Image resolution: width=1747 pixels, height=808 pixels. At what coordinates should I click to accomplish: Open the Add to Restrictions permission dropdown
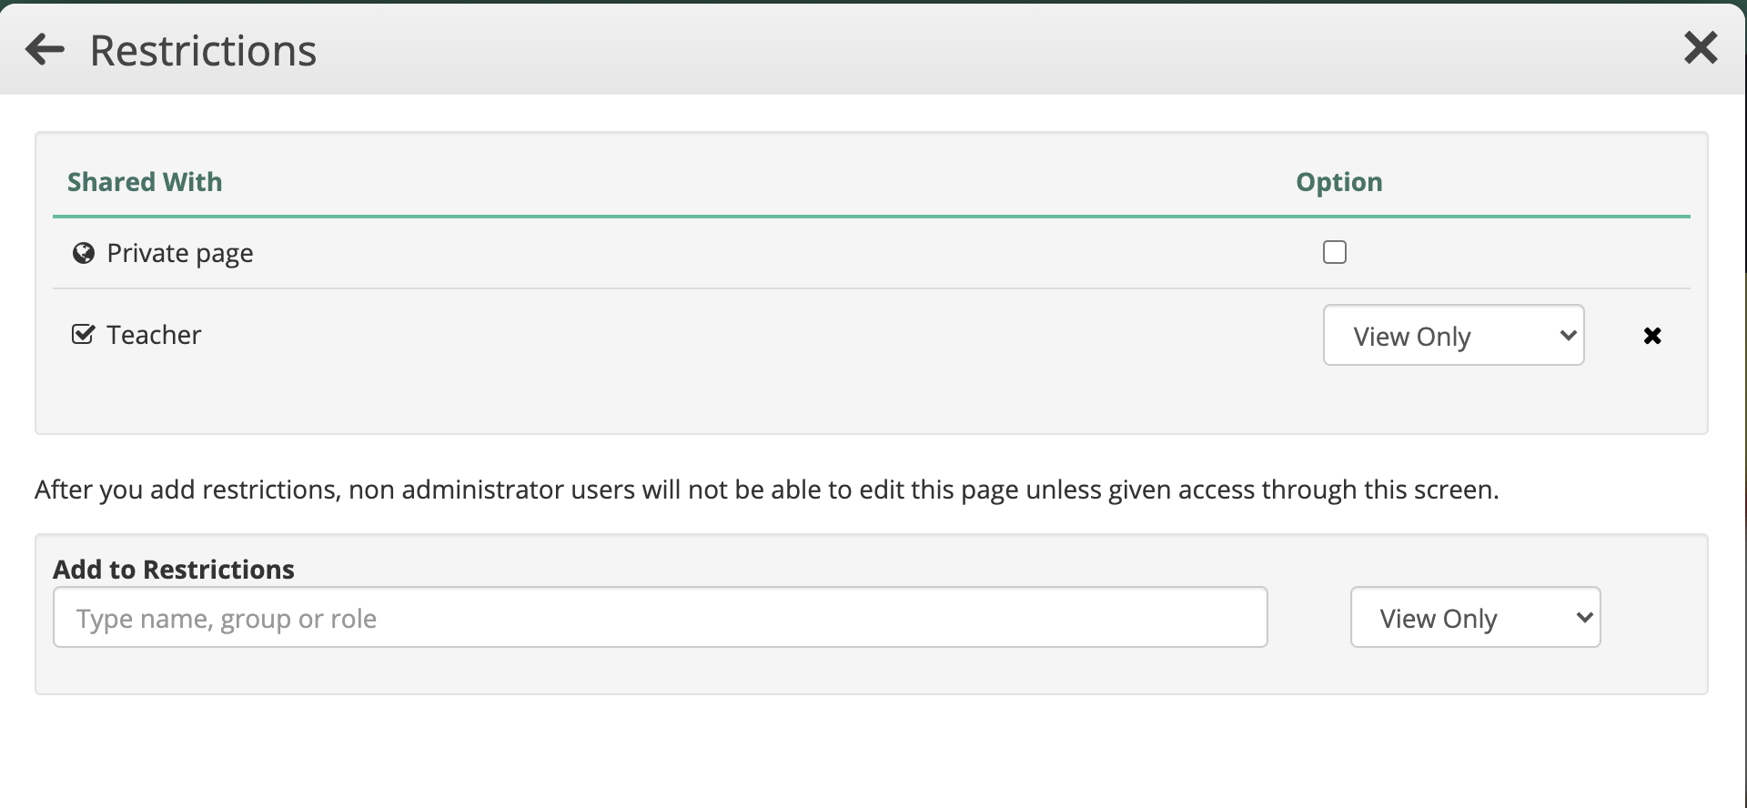coord(1475,617)
